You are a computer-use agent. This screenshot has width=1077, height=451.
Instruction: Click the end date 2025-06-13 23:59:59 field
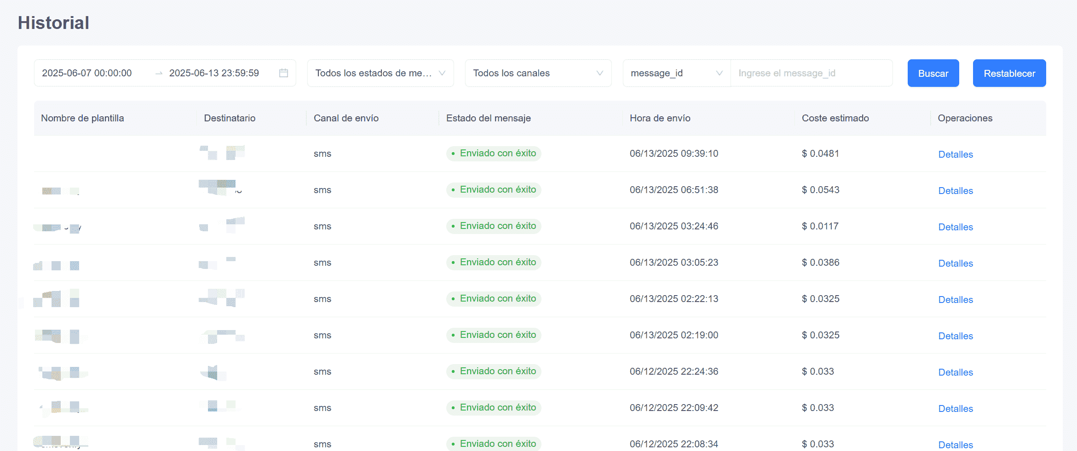coord(214,73)
